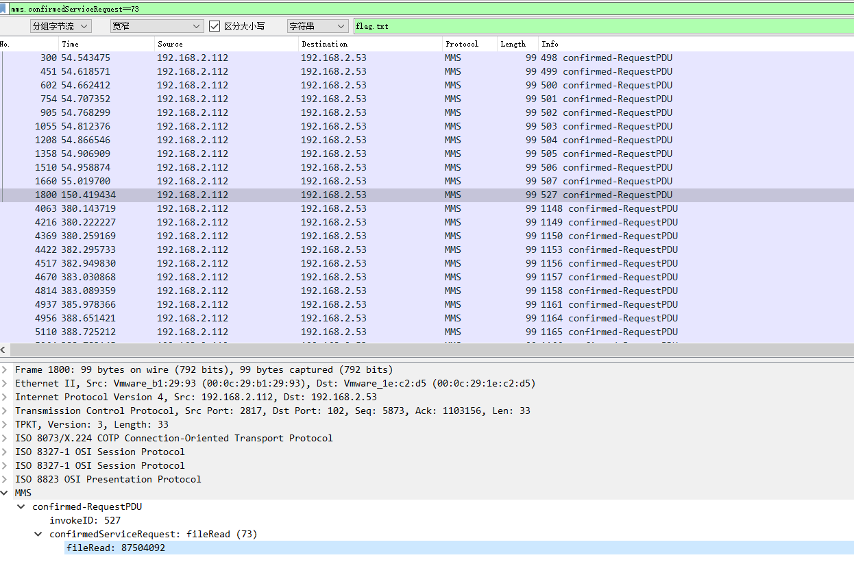Select packet number 4670

(x=427, y=277)
